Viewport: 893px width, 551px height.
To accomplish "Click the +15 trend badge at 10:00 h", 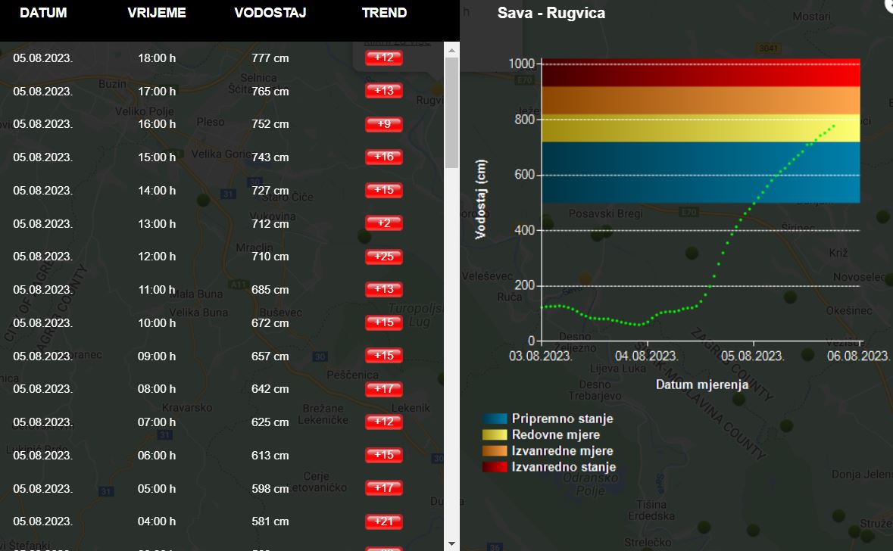I will coord(384,322).
